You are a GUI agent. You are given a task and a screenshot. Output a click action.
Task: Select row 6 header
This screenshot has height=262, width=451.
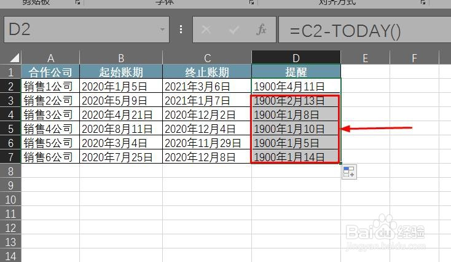click(10, 142)
